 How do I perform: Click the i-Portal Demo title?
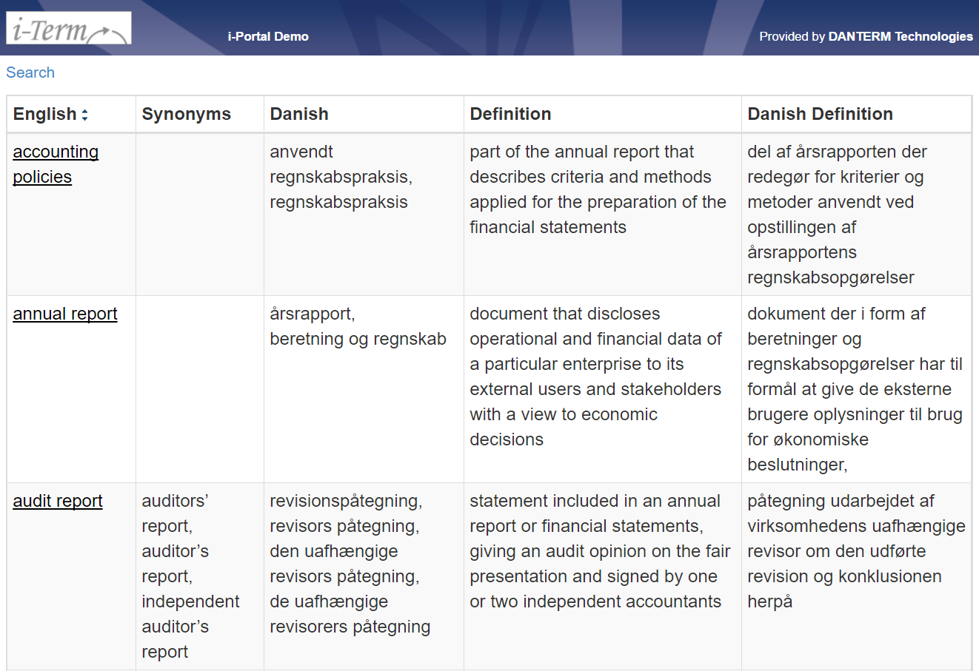tap(268, 36)
